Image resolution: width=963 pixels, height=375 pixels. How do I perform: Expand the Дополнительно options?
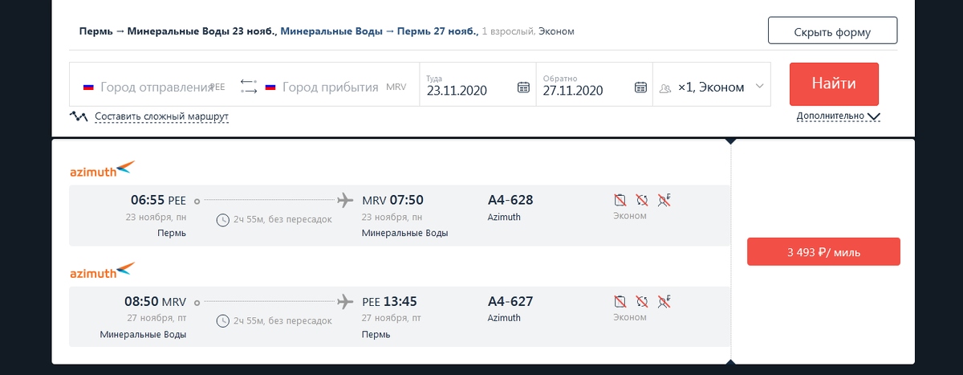[x=839, y=116]
